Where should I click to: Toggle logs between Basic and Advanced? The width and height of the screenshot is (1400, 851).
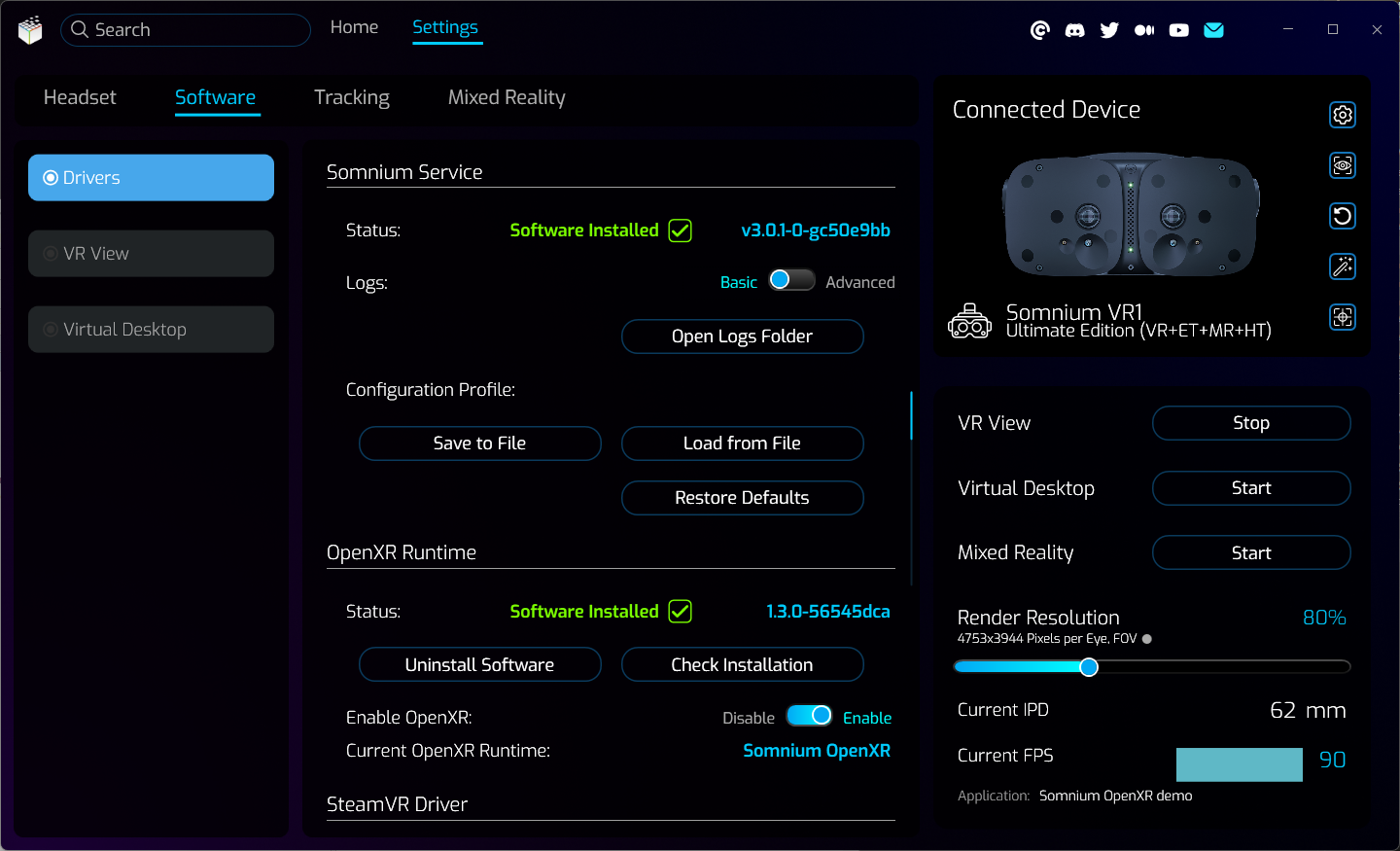point(791,281)
